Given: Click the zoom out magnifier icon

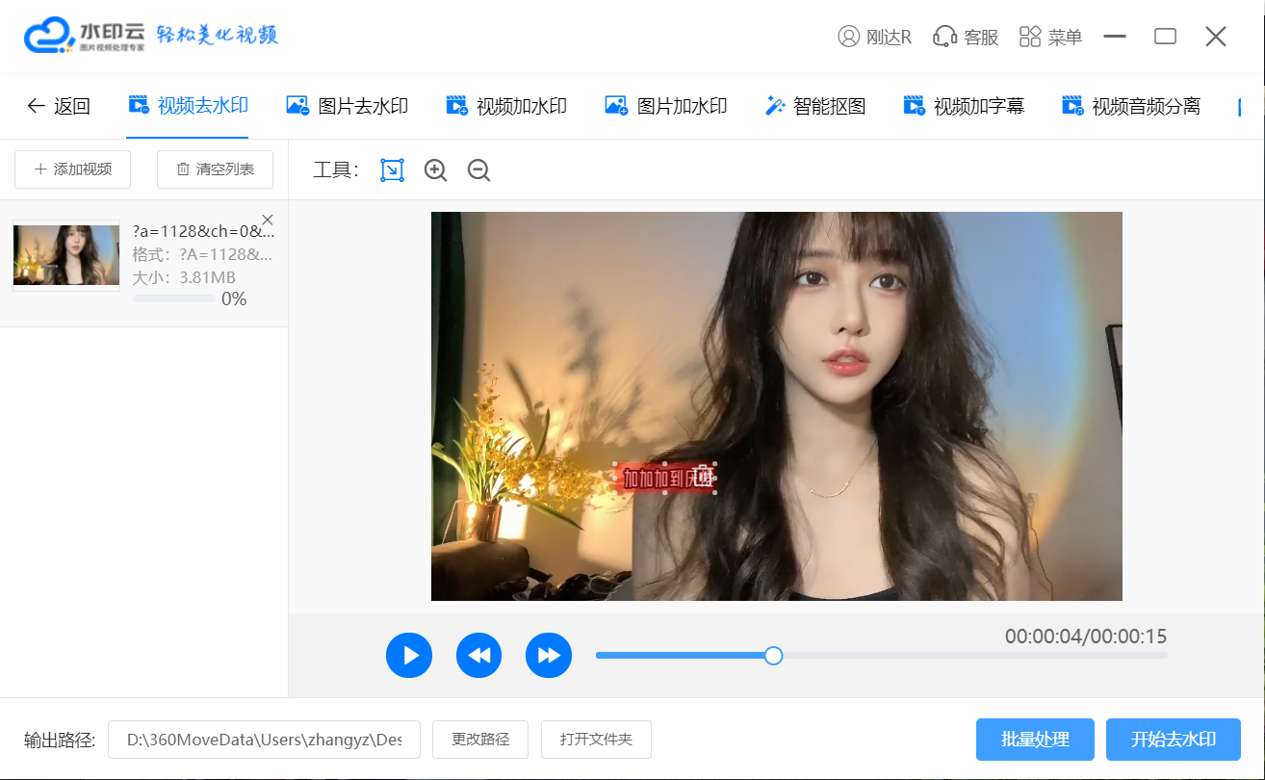Looking at the screenshot, I should click(x=478, y=170).
